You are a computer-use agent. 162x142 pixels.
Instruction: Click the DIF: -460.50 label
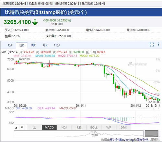pos(24,108)
